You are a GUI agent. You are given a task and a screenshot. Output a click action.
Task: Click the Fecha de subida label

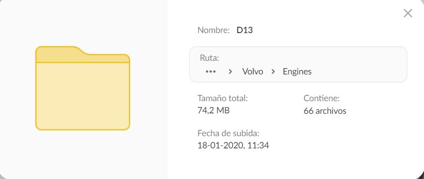click(228, 133)
